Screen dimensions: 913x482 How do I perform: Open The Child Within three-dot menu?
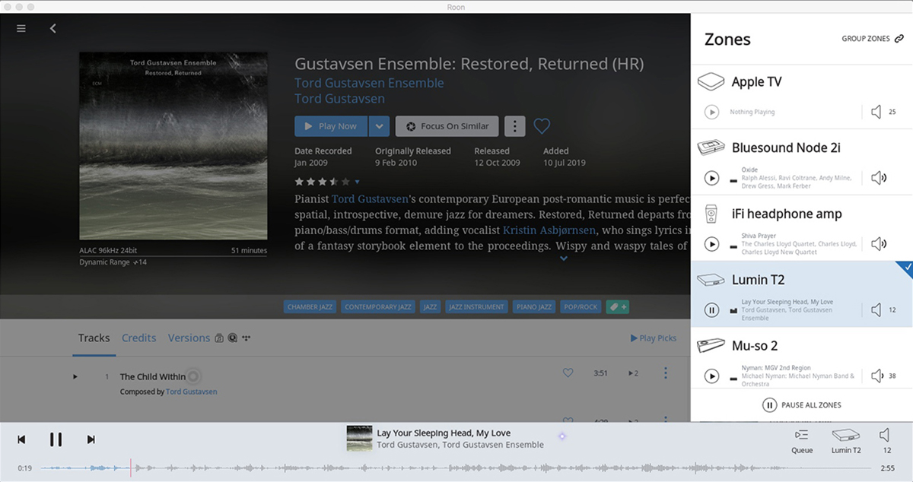click(x=666, y=373)
